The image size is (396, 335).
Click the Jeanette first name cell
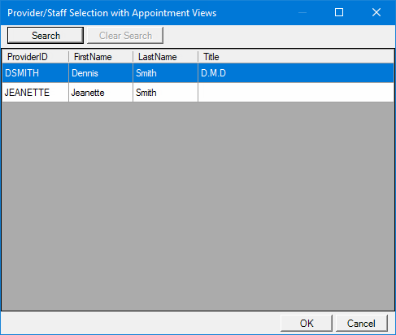[101, 93]
